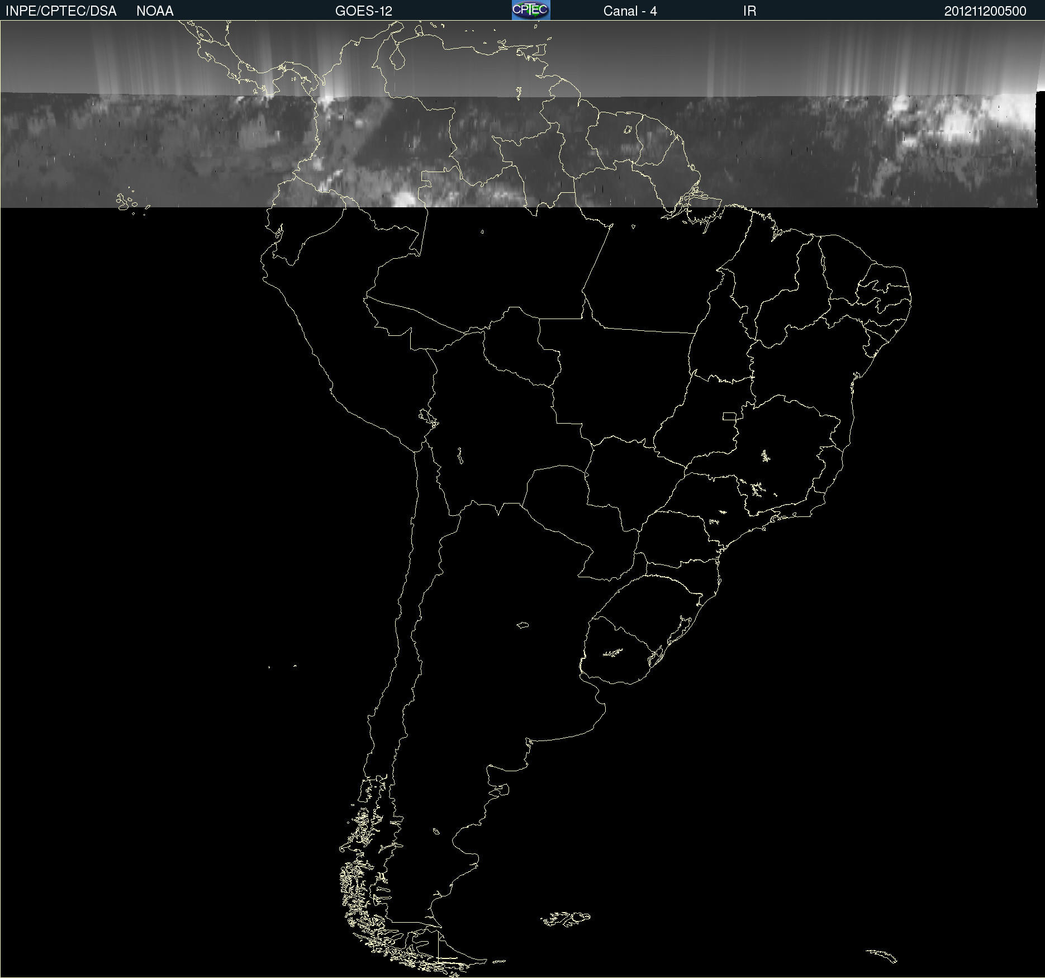Click the Canal - 4 channel label

click(630, 11)
